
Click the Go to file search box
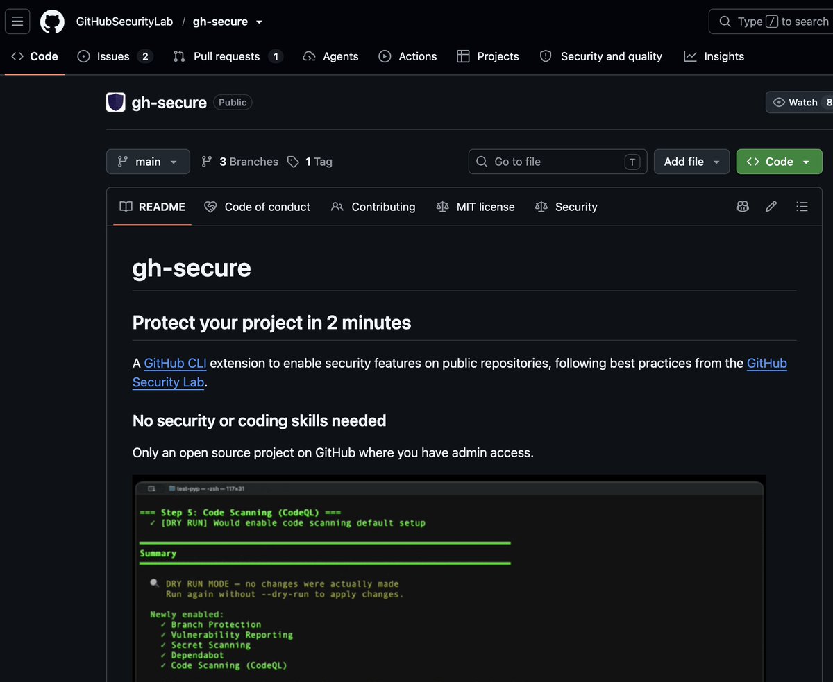click(x=558, y=162)
